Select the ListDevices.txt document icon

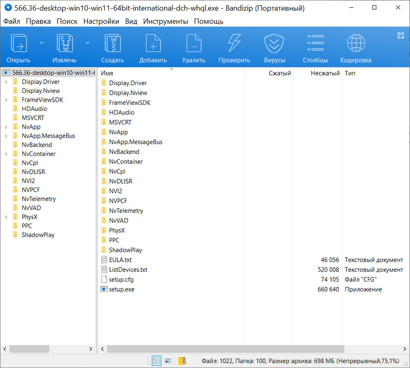pyautogui.click(x=104, y=270)
